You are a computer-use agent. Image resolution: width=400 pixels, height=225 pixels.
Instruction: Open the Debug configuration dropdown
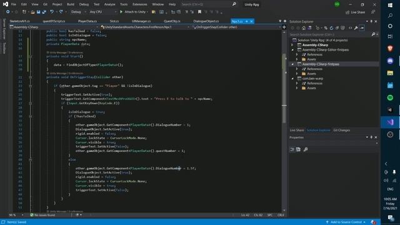pos(78,12)
